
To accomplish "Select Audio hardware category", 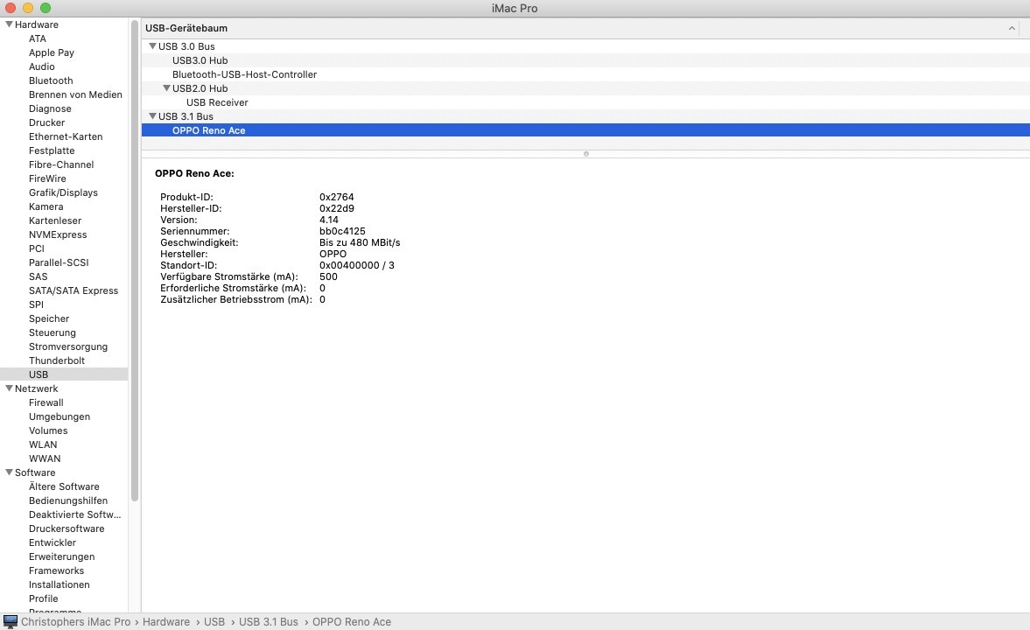I will (41, 66).
